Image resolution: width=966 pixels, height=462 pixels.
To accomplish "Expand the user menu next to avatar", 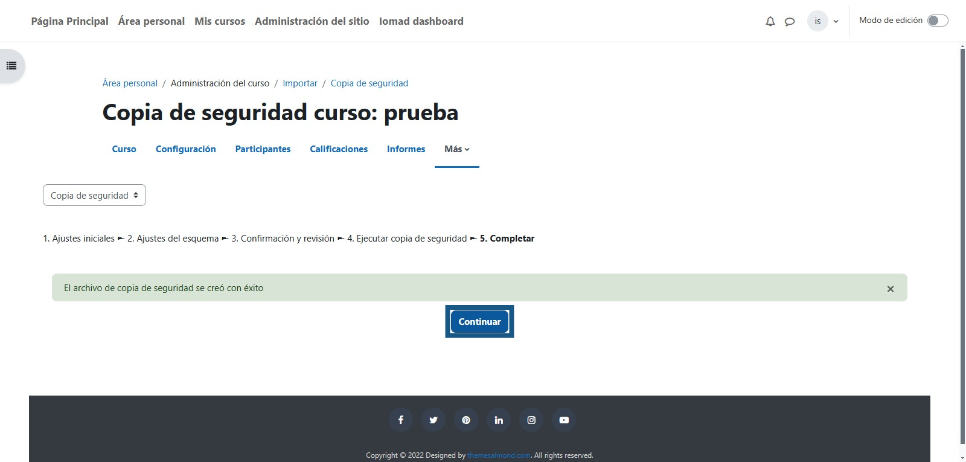I will (836, 22).
